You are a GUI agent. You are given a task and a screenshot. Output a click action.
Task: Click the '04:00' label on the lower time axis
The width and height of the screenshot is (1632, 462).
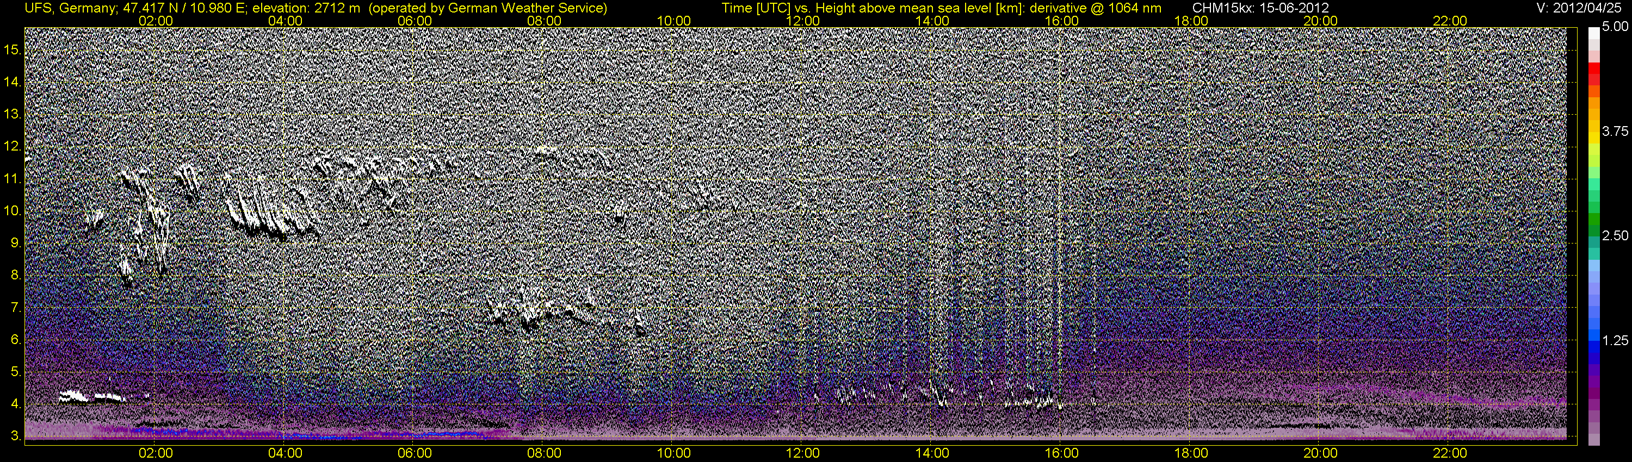(285, 453)
